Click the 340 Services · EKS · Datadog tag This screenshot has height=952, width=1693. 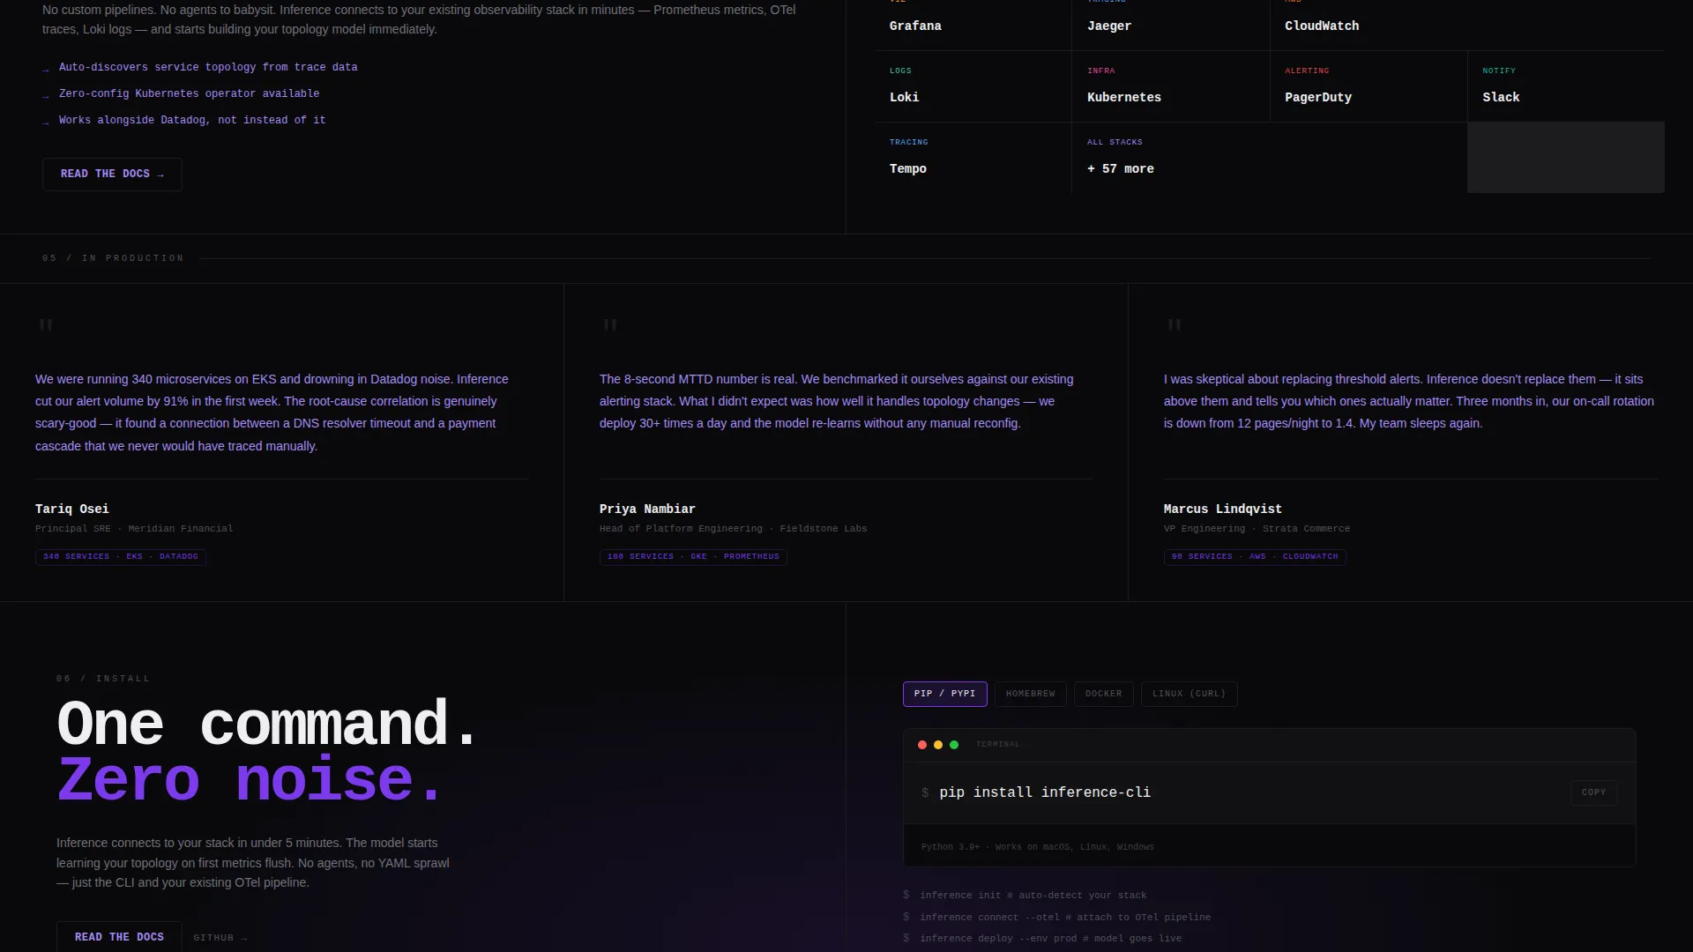121,557
